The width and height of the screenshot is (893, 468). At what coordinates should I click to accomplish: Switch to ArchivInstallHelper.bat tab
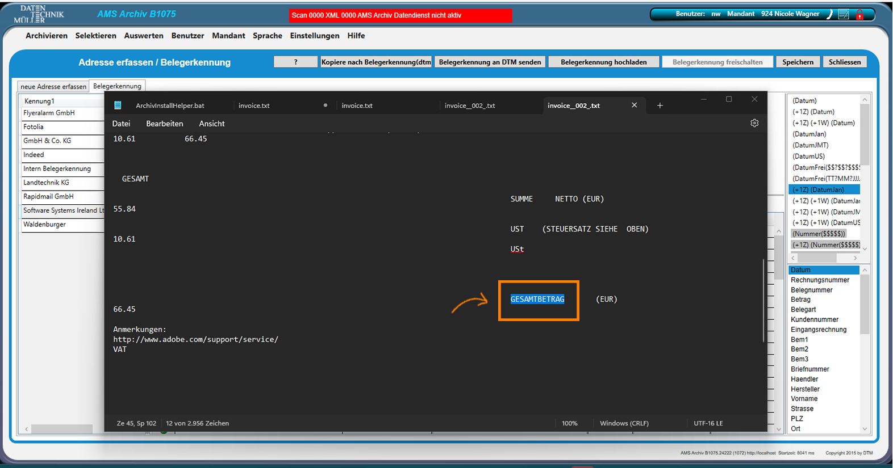[170, 106]
